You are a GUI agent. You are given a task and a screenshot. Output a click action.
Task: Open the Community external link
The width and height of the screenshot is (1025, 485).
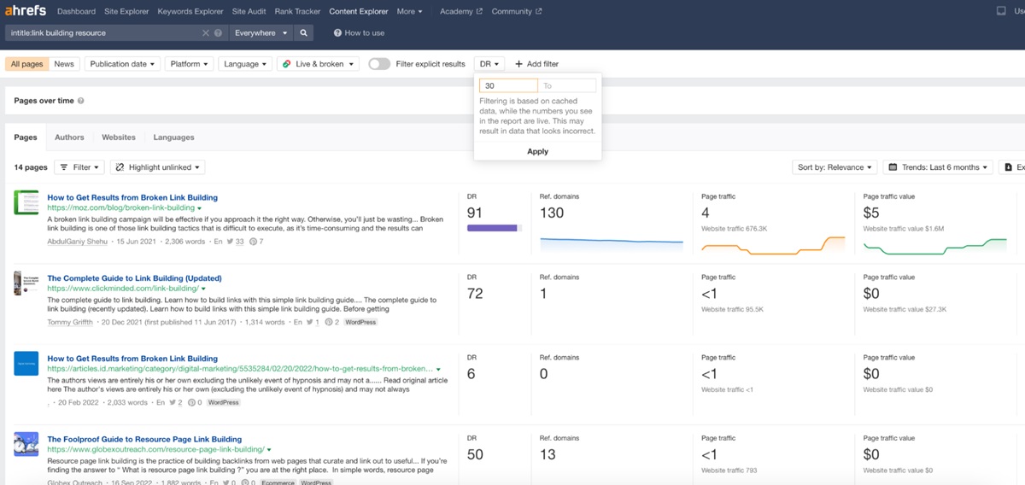516,11
